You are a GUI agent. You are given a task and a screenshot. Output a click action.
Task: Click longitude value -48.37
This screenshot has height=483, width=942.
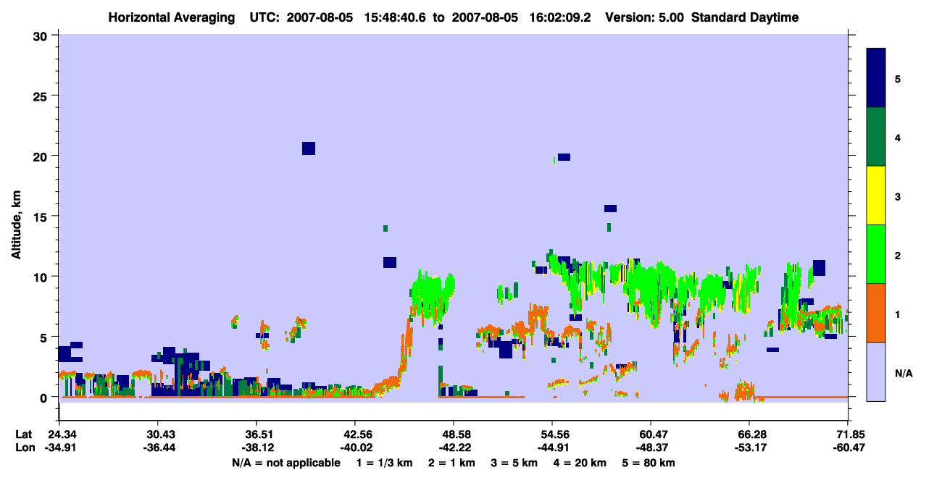pos(651,448)
